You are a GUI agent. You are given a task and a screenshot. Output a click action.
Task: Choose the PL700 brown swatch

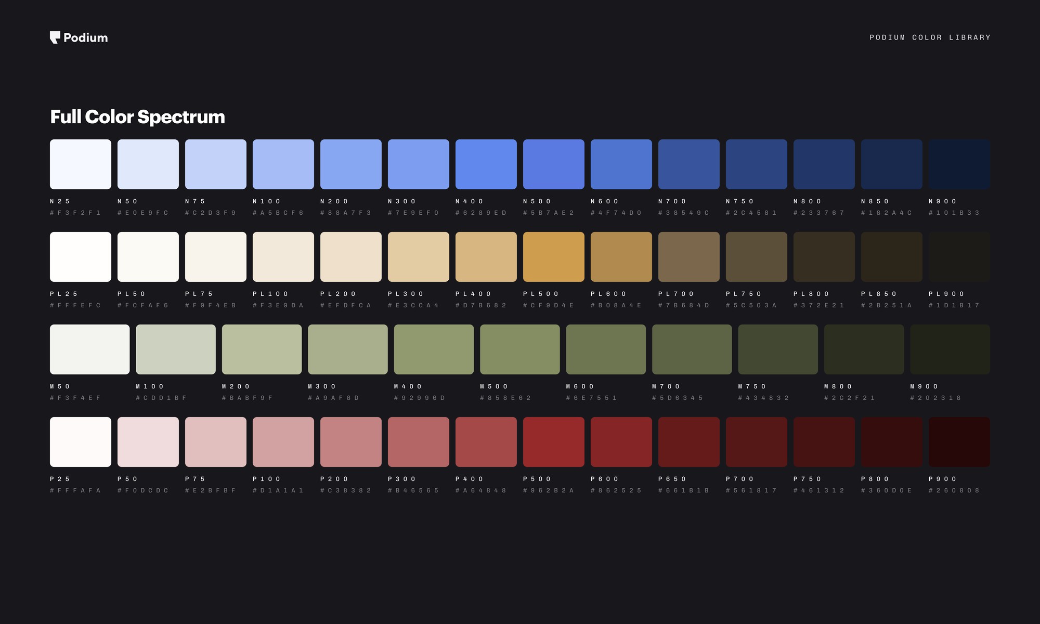click(689, 257)
